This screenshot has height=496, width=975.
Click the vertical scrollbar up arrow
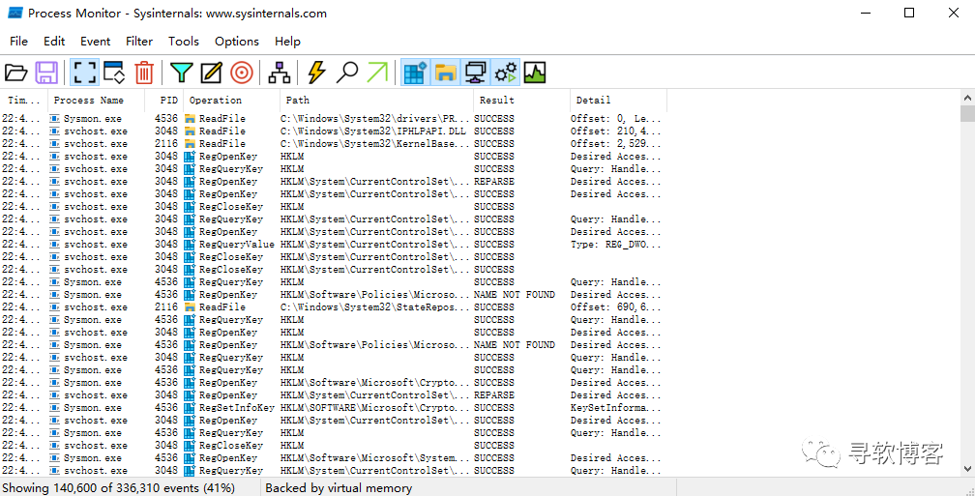(967, 98)
